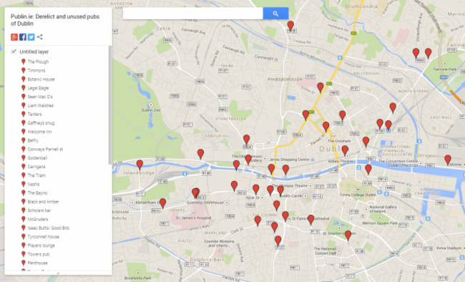The width and height of the screenshot is (465, 282).
Task: Click the map pin near Islandbridge
Action: click(x=139, y=165)
